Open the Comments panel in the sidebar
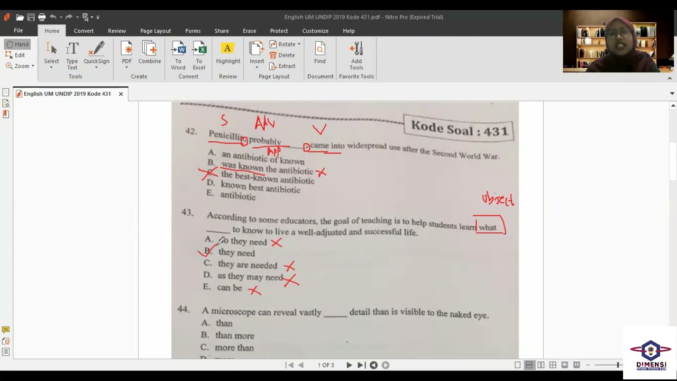The height and width of the screenshot is (381, 677). click(6, 330)
